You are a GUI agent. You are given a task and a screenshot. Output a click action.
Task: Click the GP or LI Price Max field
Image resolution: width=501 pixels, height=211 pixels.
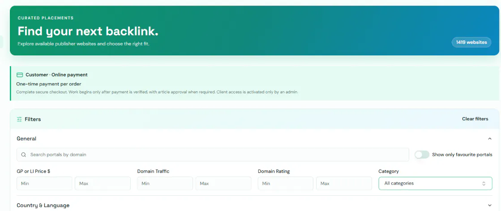coord(103,184)
